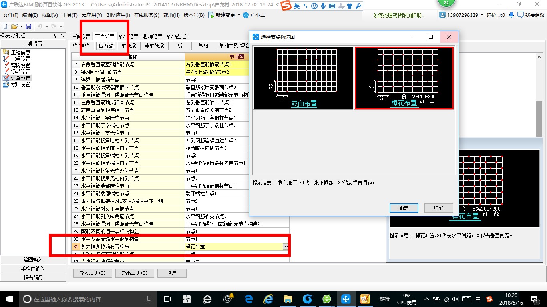Select the 非框架梁 component tab

154,46
